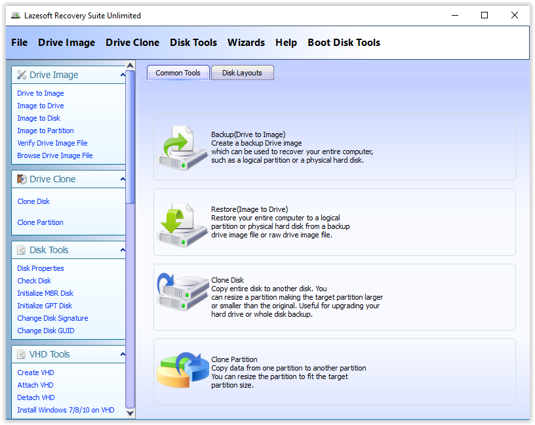Viewport: 535px width, 425px height.
Task: Collapse the VHD Tools sidebar section
Action: pyautogui.click(x=123, y=354)
